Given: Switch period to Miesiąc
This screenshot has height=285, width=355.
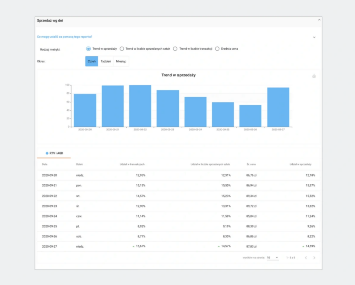Looking at the screenshot, I should coord(121,61).
